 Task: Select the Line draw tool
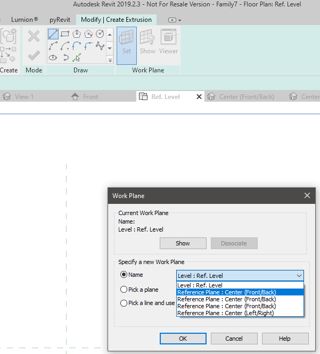tap(53, 34)
